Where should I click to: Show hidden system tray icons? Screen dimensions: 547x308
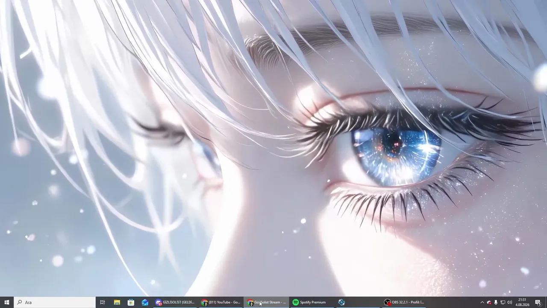[x=482, y=302]
